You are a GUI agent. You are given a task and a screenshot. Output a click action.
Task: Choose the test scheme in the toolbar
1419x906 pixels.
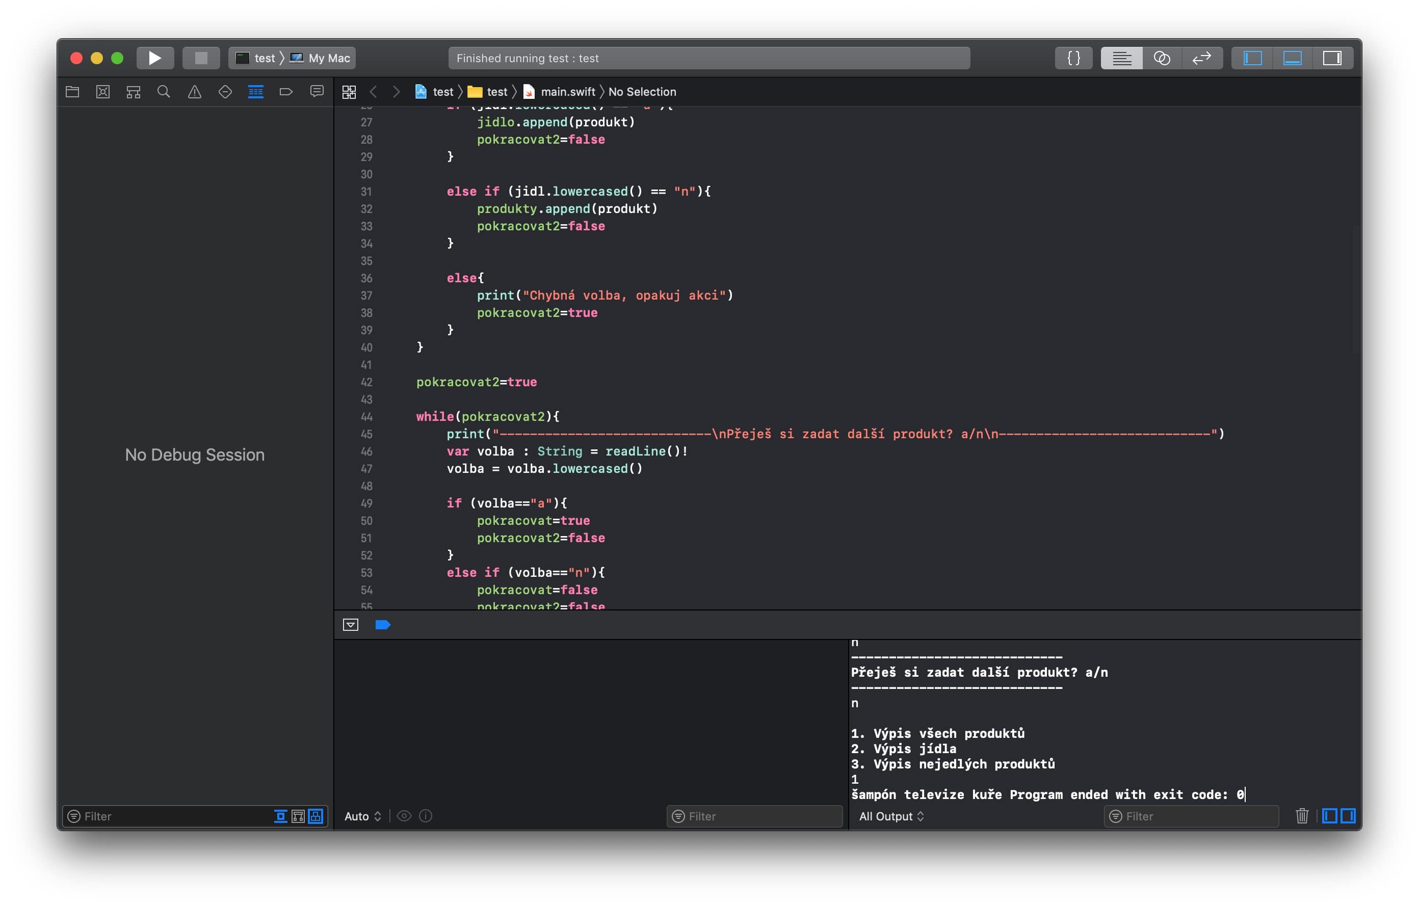point(255,58)
